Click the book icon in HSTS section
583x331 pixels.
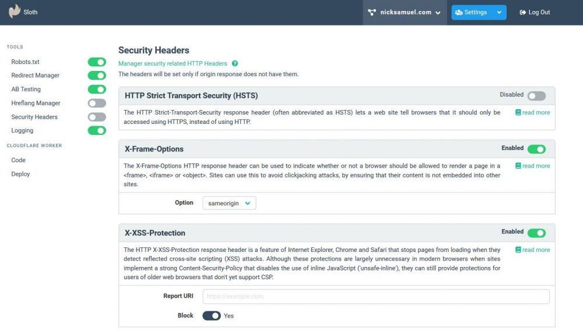(x=518, y=112)
